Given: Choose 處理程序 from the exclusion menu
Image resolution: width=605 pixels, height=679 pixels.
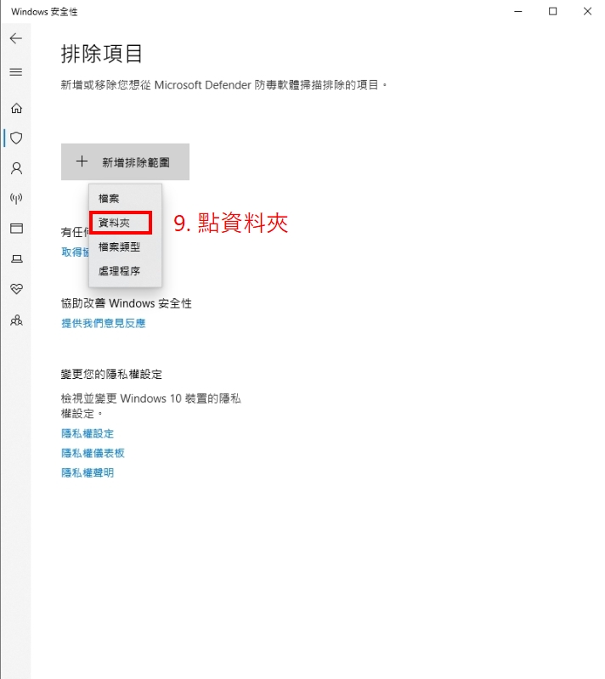Looking at the screenshot, I should 125,271.
